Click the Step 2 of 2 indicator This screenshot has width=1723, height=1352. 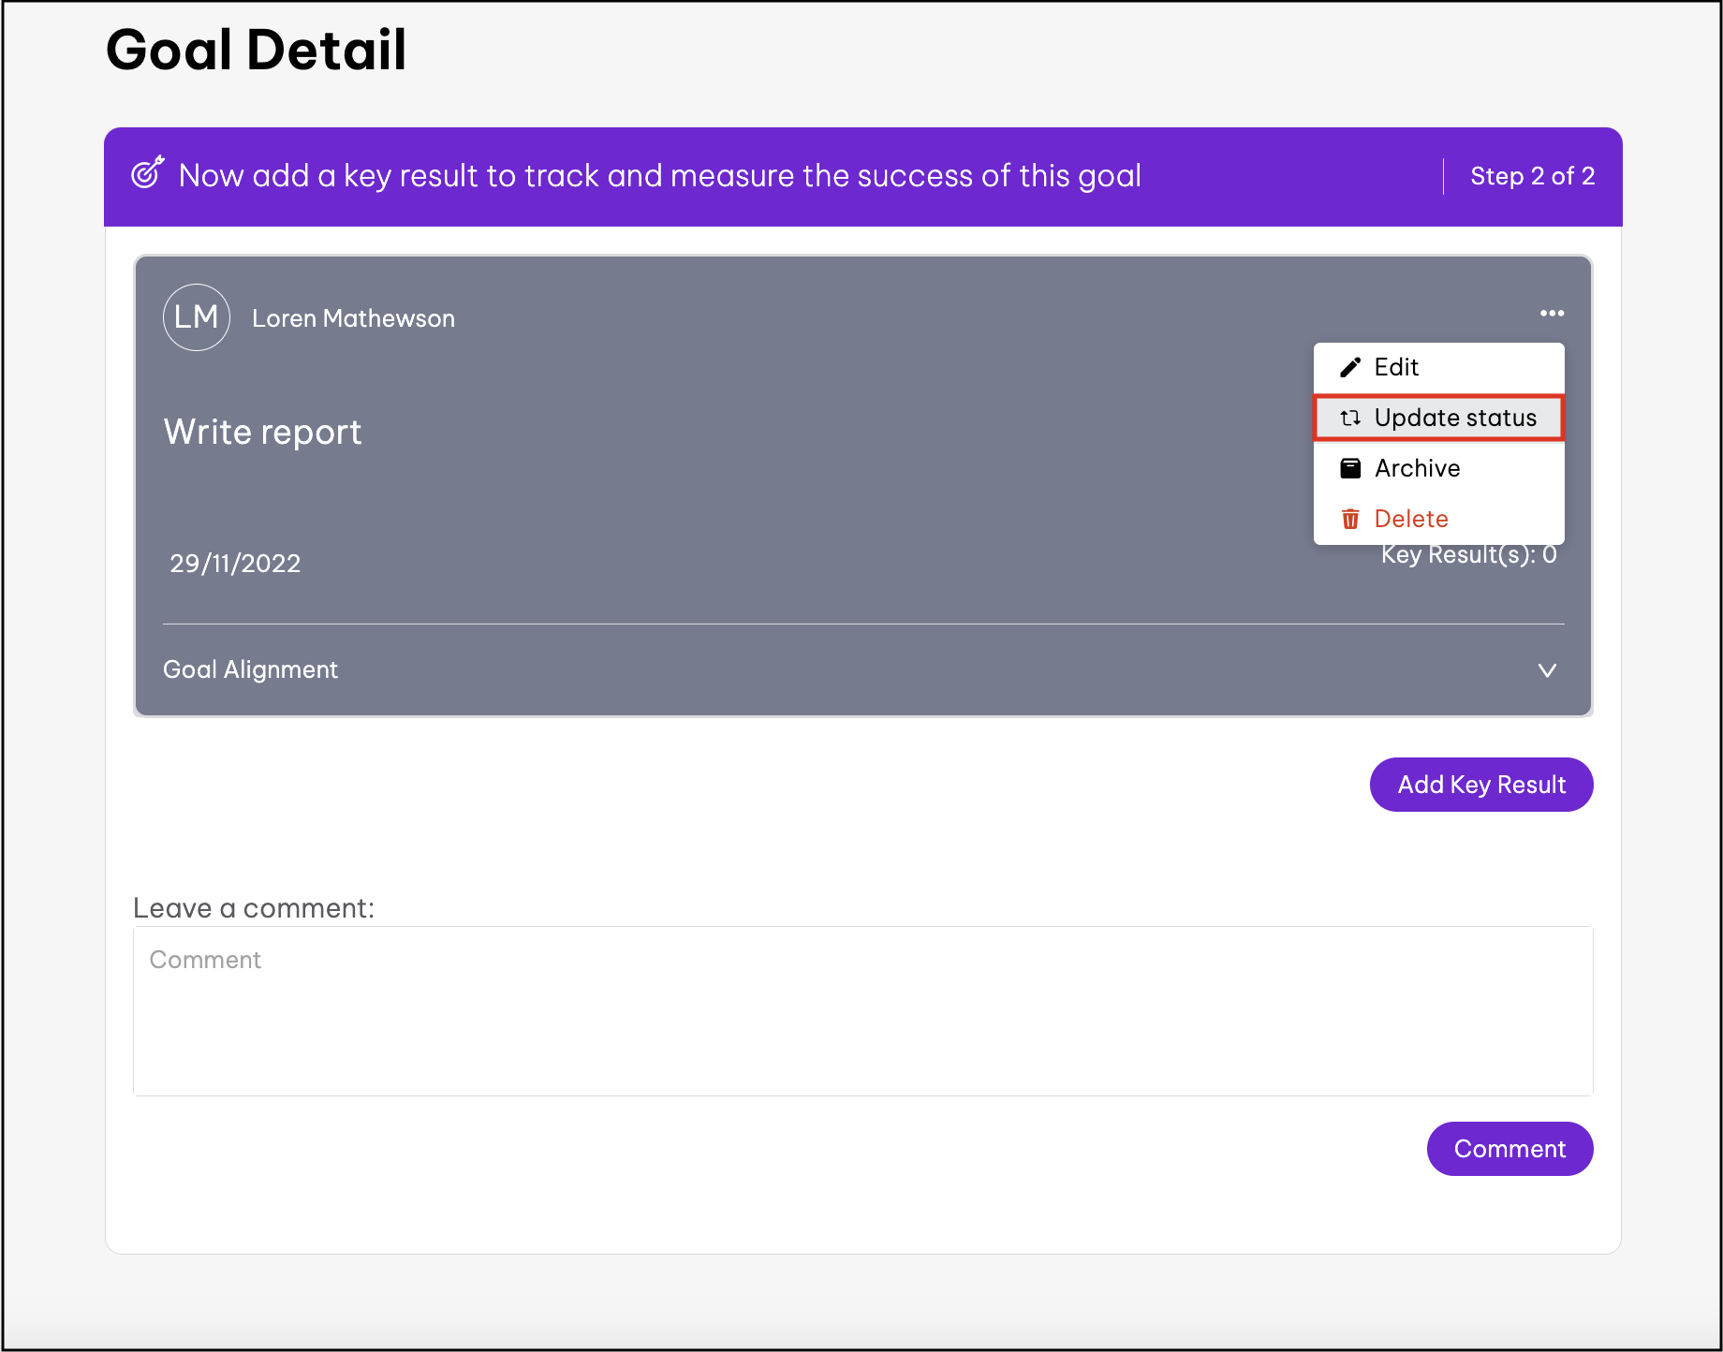pos(1532,176)
